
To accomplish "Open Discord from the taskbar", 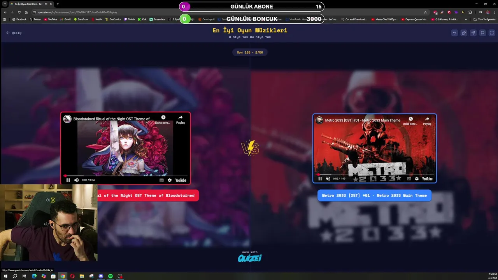I will [101, 276].
